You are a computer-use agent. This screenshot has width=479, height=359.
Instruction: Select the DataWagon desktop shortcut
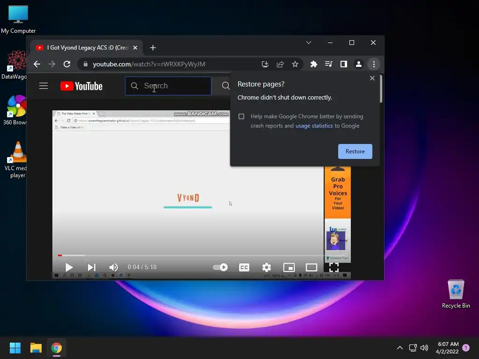click(x=15, y=65)
